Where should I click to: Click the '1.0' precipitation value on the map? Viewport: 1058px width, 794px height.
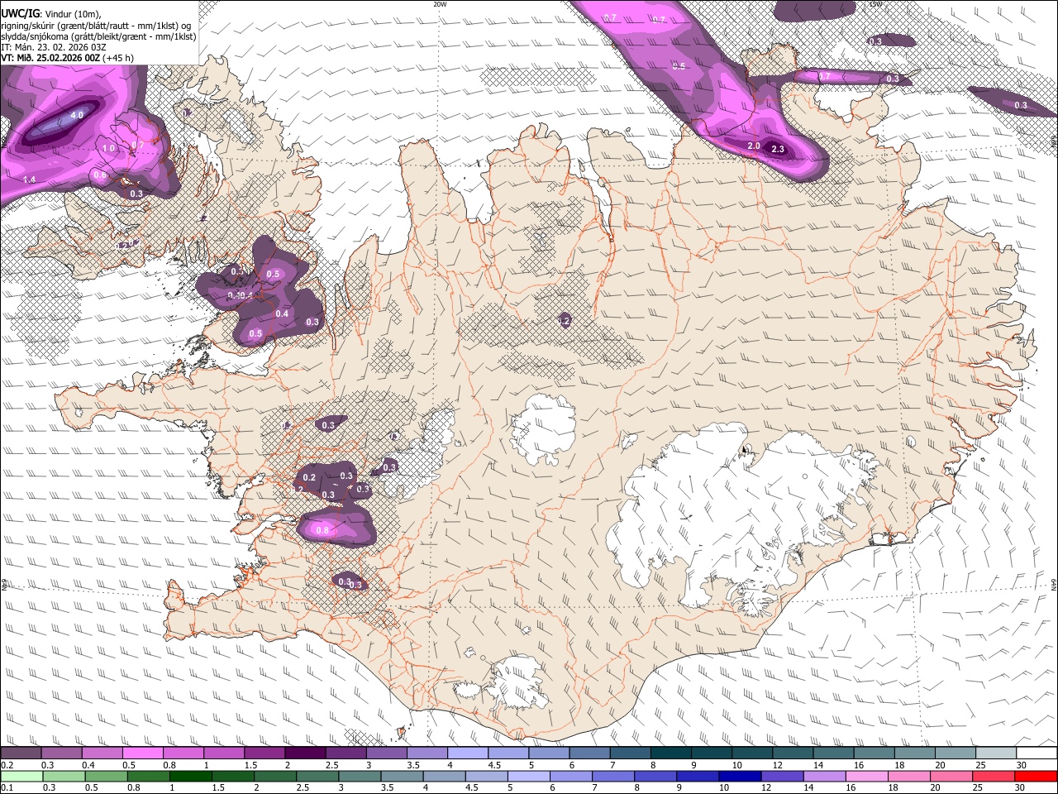108,148
